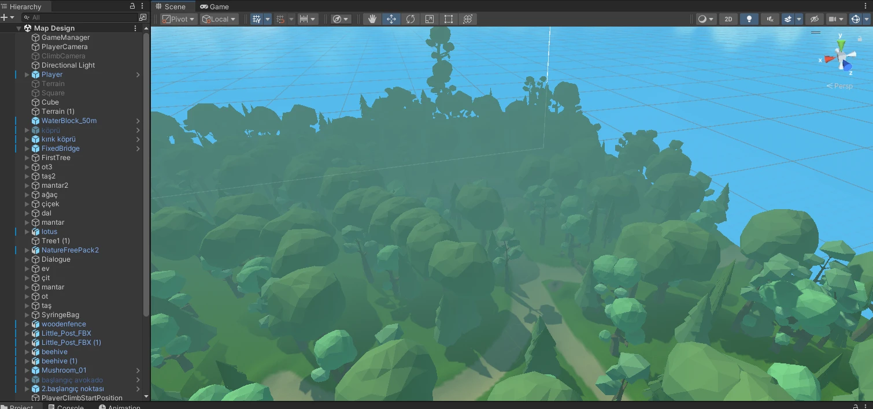Open the Hierarchy panel three-dot menu
873x409 pixels.
(x=142, y=6)
